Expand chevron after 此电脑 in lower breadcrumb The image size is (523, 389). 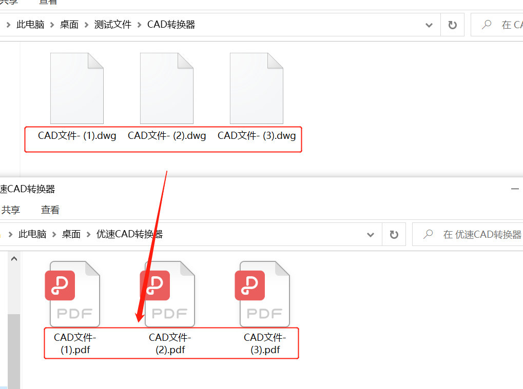click(x=54, y=234)
